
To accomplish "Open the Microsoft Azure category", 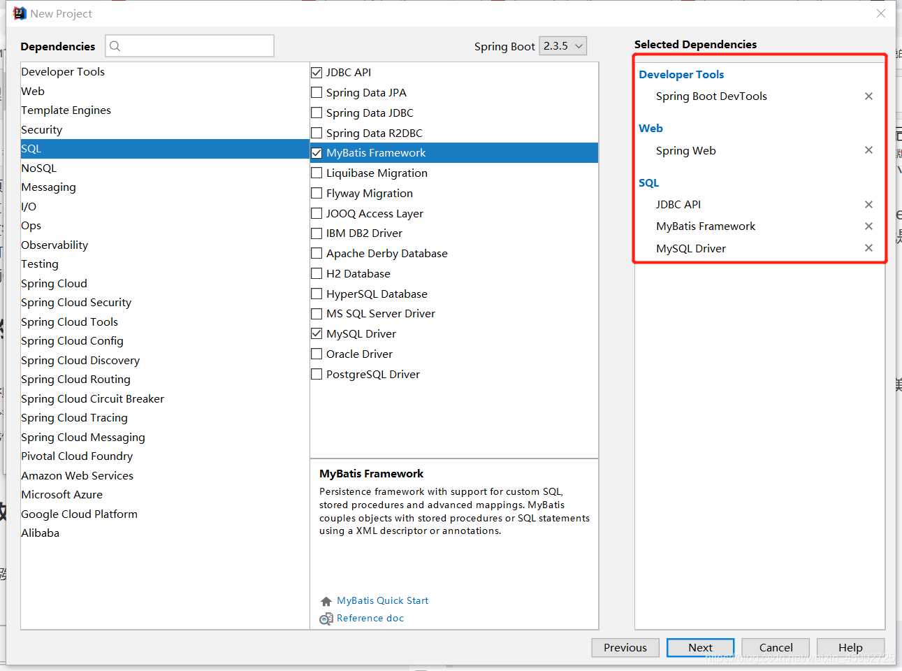I will 165,495.
